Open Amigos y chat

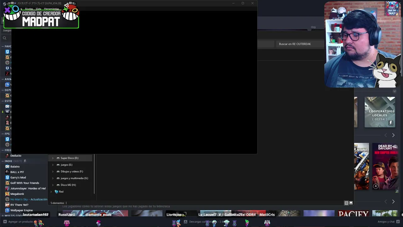386,222
